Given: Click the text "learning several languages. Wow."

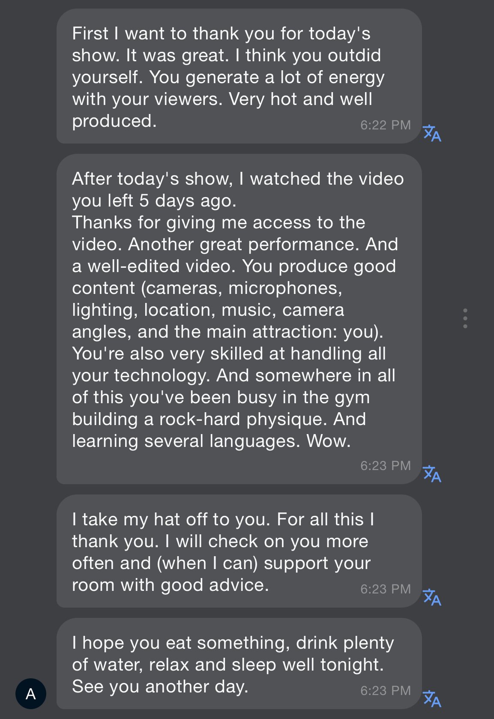Looking at the screenshot, I should pos(211,441).
